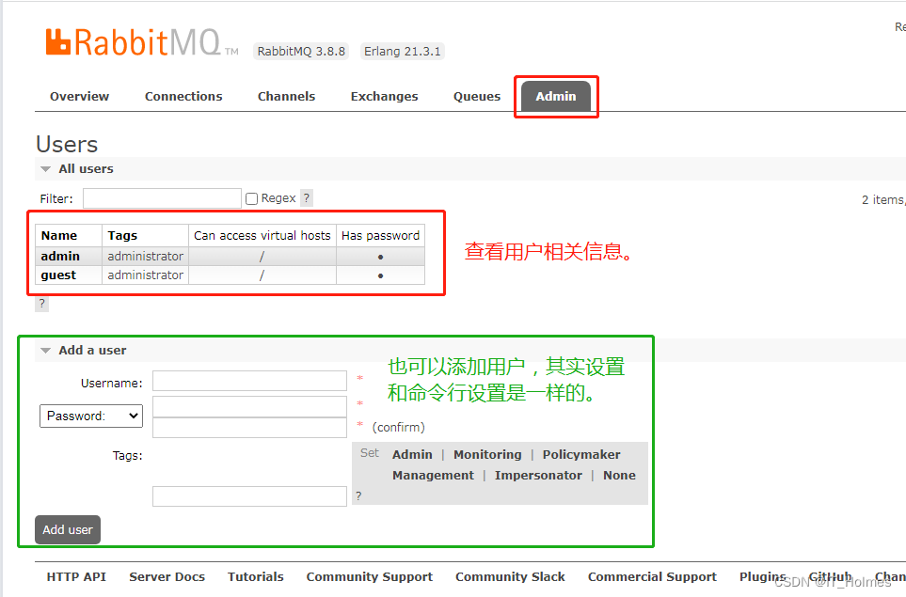This screenshot has width=906, height=597.
Task: Click the virtual host cell in guest row
Action: tap(262, 275)
